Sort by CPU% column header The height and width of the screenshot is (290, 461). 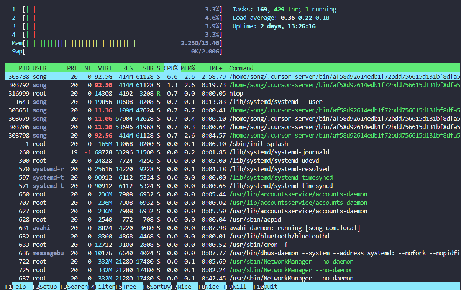(x=171, y=68)
